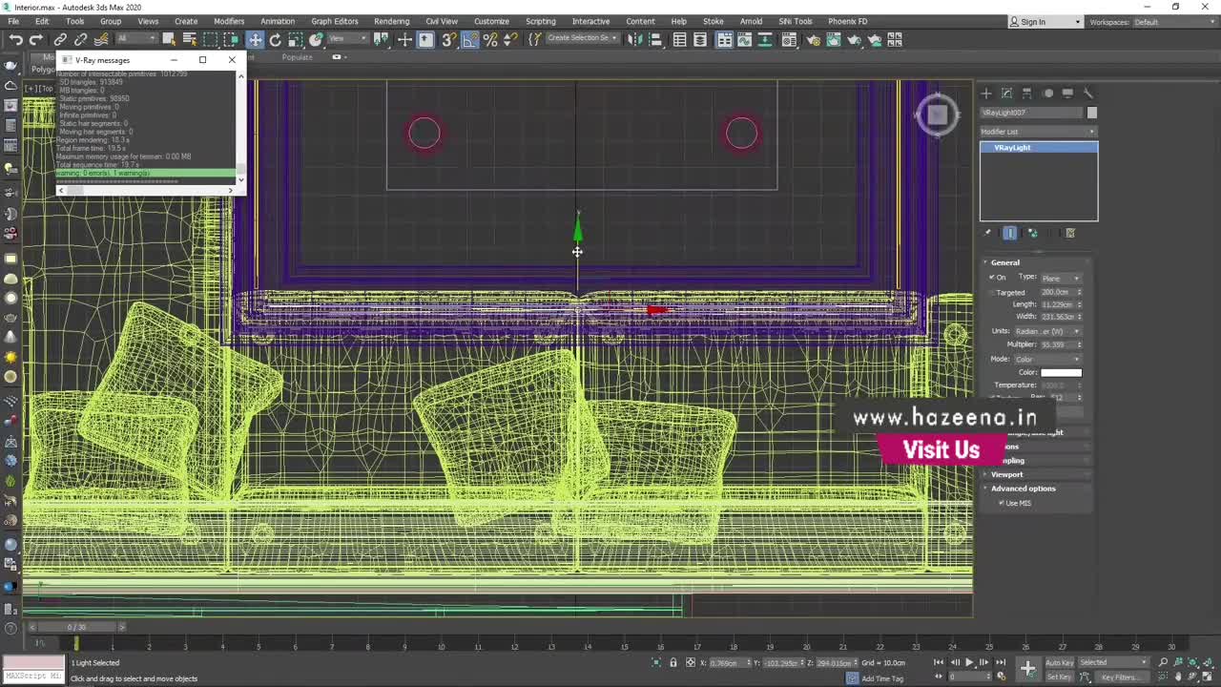1221x687 pixels.
Task: Toggle the Percent Snap icon
Action: coord(490,39)
